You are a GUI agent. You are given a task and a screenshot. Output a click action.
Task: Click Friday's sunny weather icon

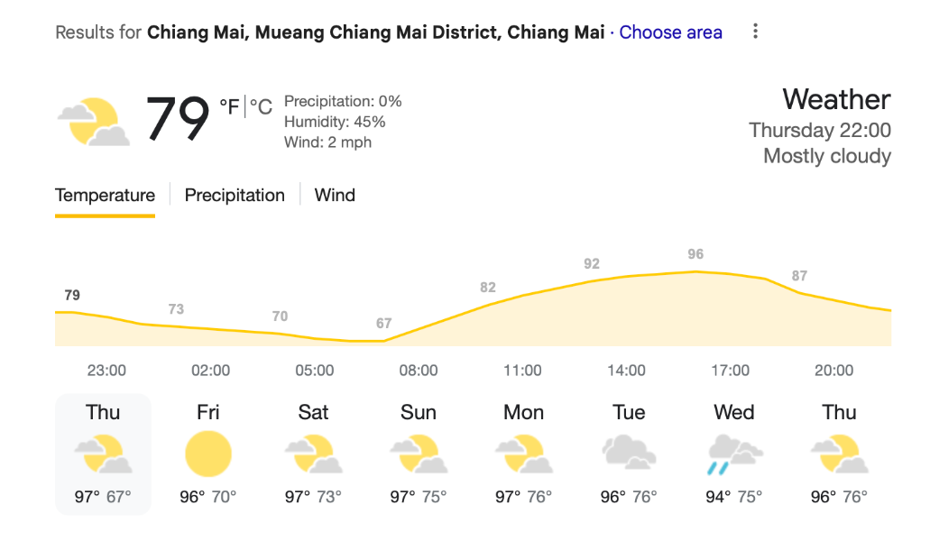point(208,454)
